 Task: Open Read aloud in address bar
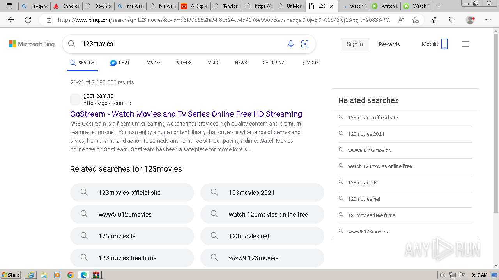401,19
